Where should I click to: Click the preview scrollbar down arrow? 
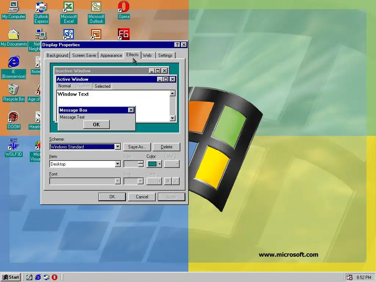point(173,118)
